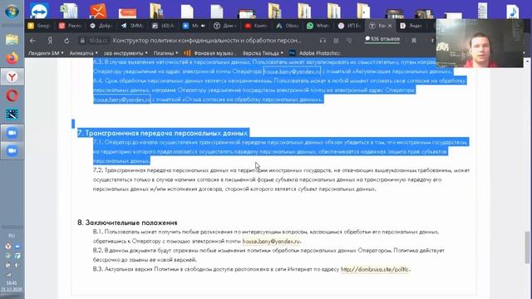Screen dimensions: 532x299
Task: Switch to the lower Zoom taskbar window
Action: (12, 150)
